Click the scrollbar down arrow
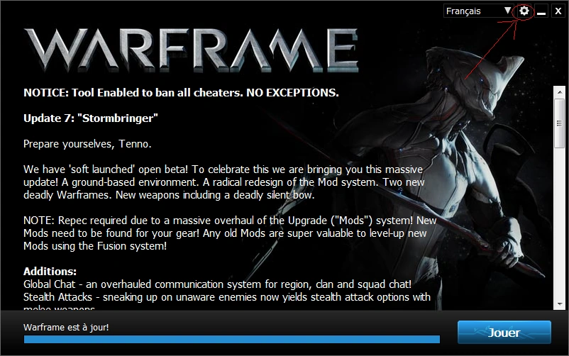Image resolution: width=569 pixels, height=356 pixels. [559, 304]
